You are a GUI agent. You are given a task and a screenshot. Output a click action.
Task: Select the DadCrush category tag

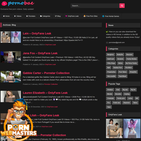[111, 59]
